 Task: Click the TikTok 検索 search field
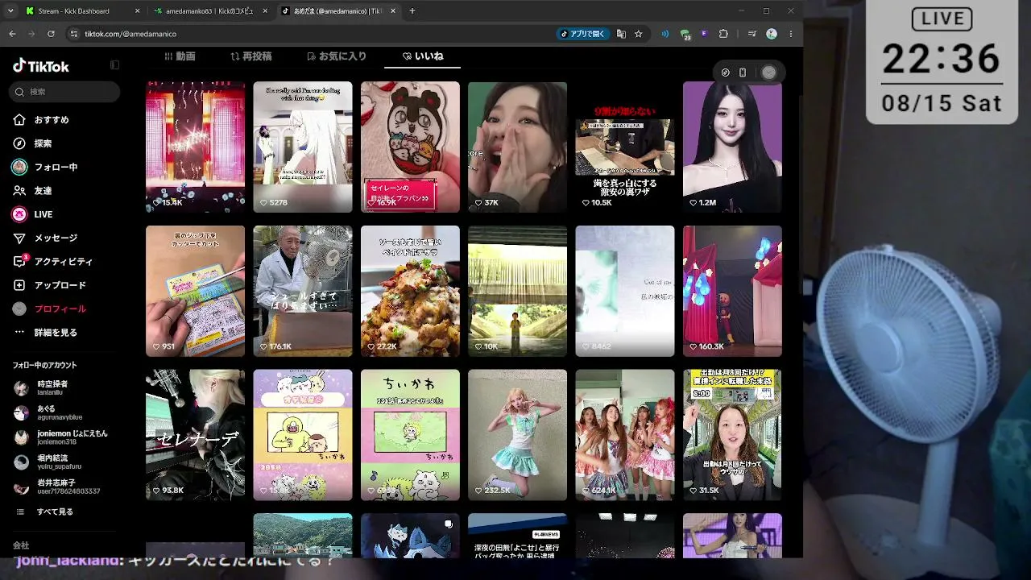[65, 92]
